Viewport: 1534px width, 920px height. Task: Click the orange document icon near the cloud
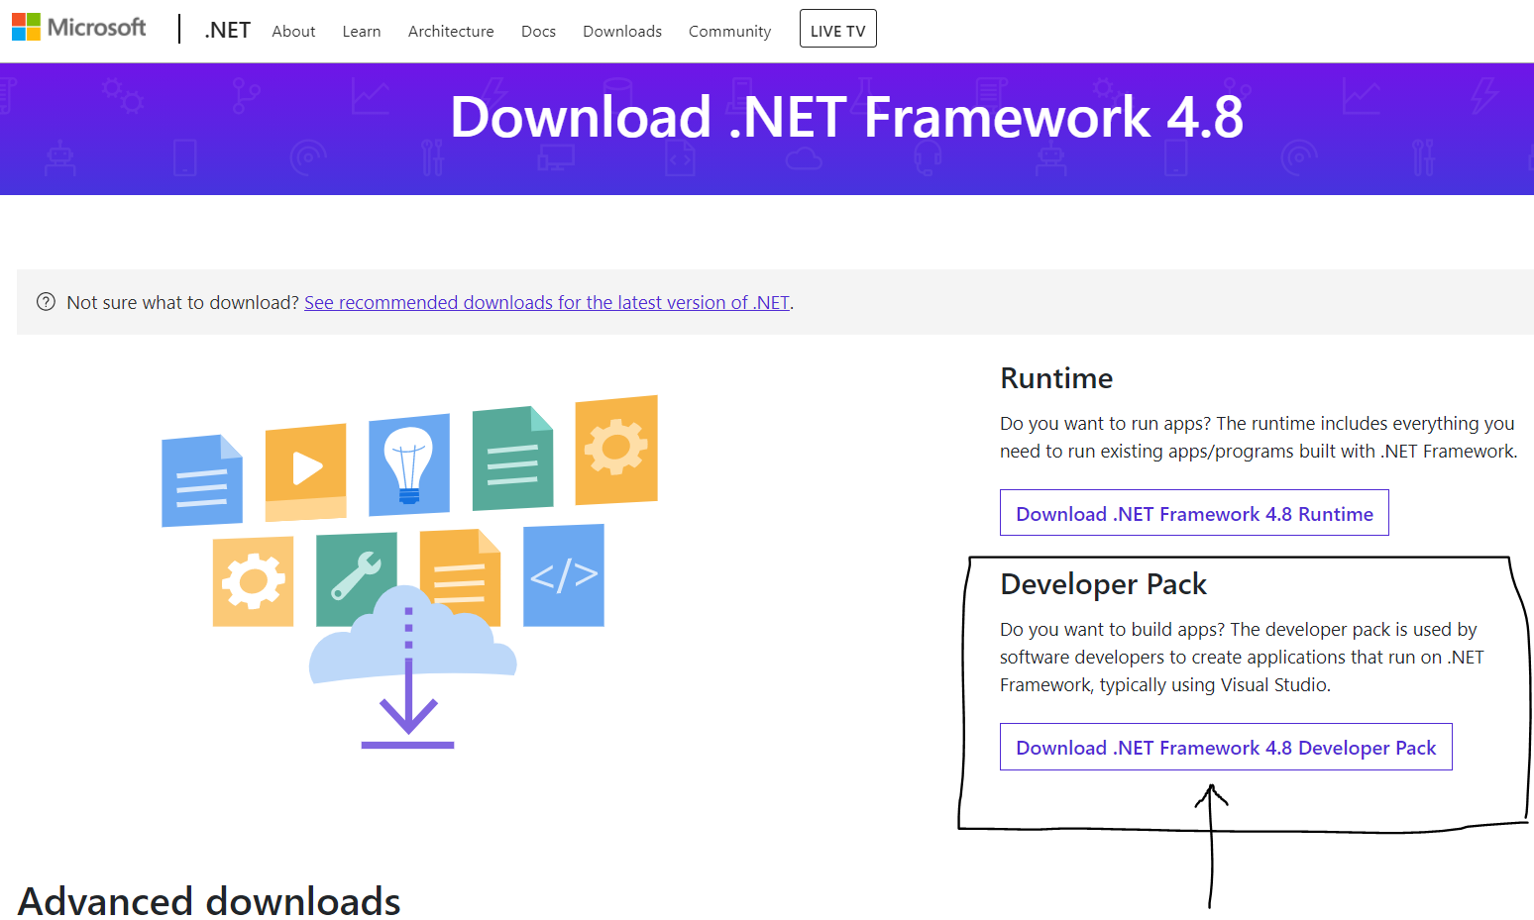pos(460,576)
